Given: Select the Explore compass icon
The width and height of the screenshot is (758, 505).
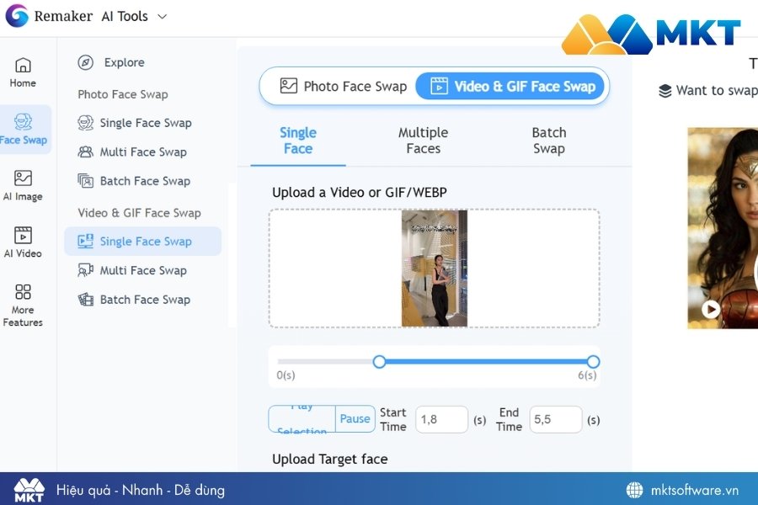Looking at the screenshot, I should [x=85, y=61].
